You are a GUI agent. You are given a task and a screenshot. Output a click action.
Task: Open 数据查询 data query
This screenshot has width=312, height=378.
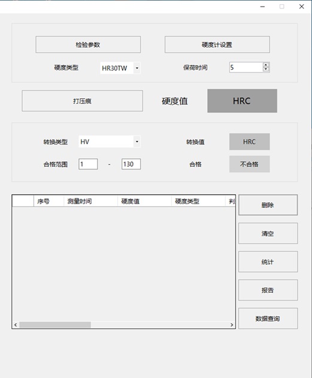(x=268, y=319)
